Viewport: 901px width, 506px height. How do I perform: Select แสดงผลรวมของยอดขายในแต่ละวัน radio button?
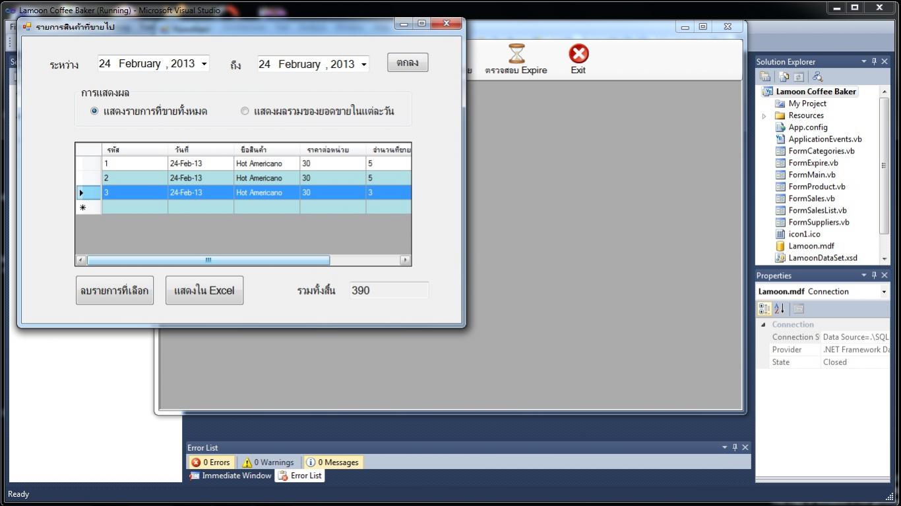[245, 111]
